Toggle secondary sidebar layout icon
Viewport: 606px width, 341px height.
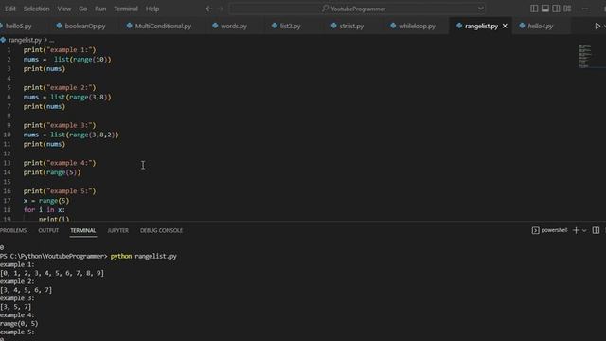tap(556, 9)
